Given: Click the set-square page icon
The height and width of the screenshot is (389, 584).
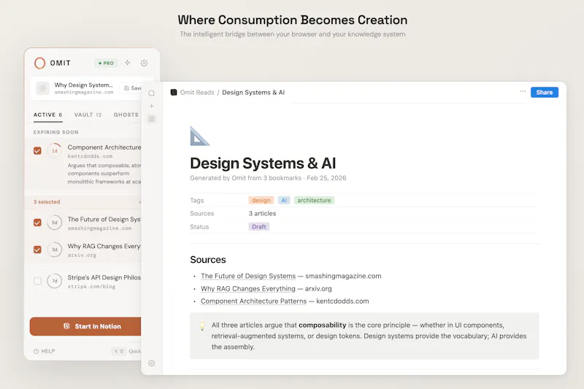Looking at the screenshot, I should [x=199, y=136].
